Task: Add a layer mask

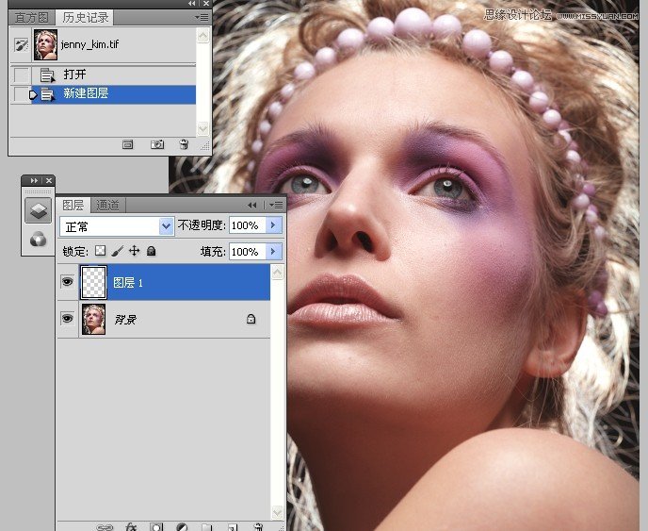Action: click(157, 526)
